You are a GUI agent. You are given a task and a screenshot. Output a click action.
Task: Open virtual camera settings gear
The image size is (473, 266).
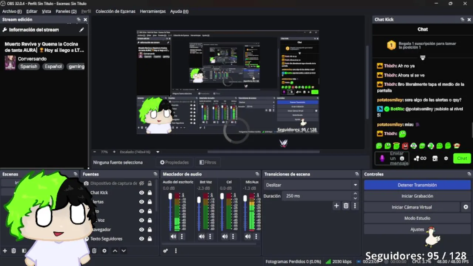(x=466, y=207)
